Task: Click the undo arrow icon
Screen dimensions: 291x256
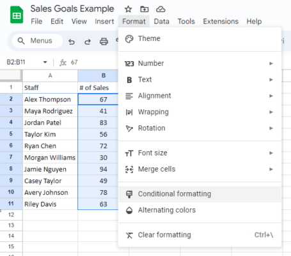Action: pyautogui.click(x=72, y=41)
